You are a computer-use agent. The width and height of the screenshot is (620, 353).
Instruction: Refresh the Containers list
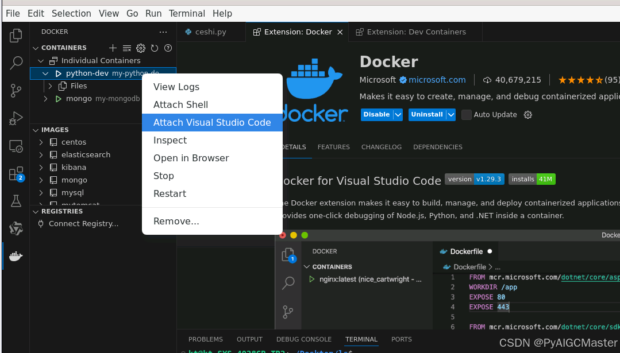pyautogui.click(x=155, y=48)
